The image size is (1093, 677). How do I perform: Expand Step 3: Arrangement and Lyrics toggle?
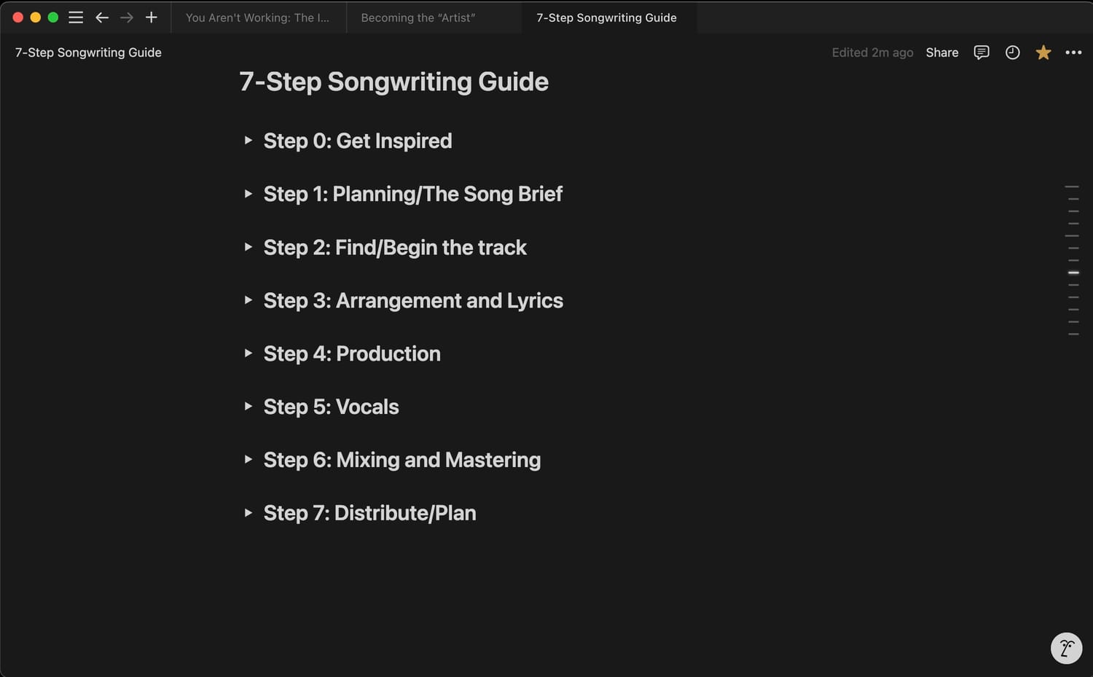point(248,300)
